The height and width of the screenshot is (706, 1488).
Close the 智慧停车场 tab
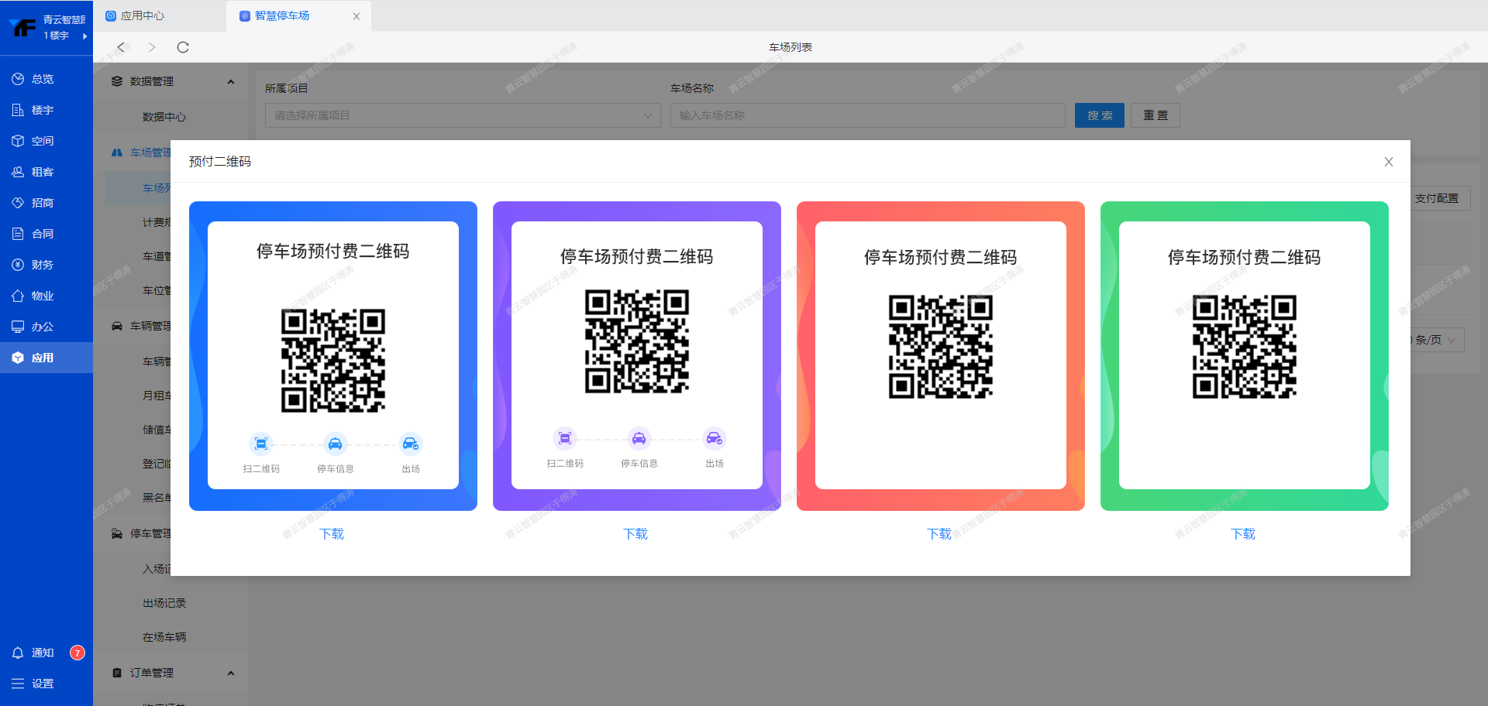point(356,16)
